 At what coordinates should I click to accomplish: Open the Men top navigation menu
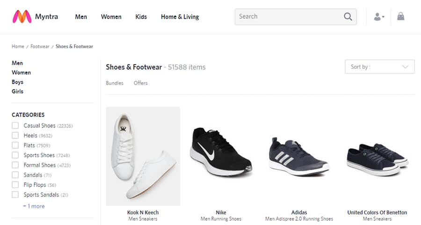click(x=81, y=17)
